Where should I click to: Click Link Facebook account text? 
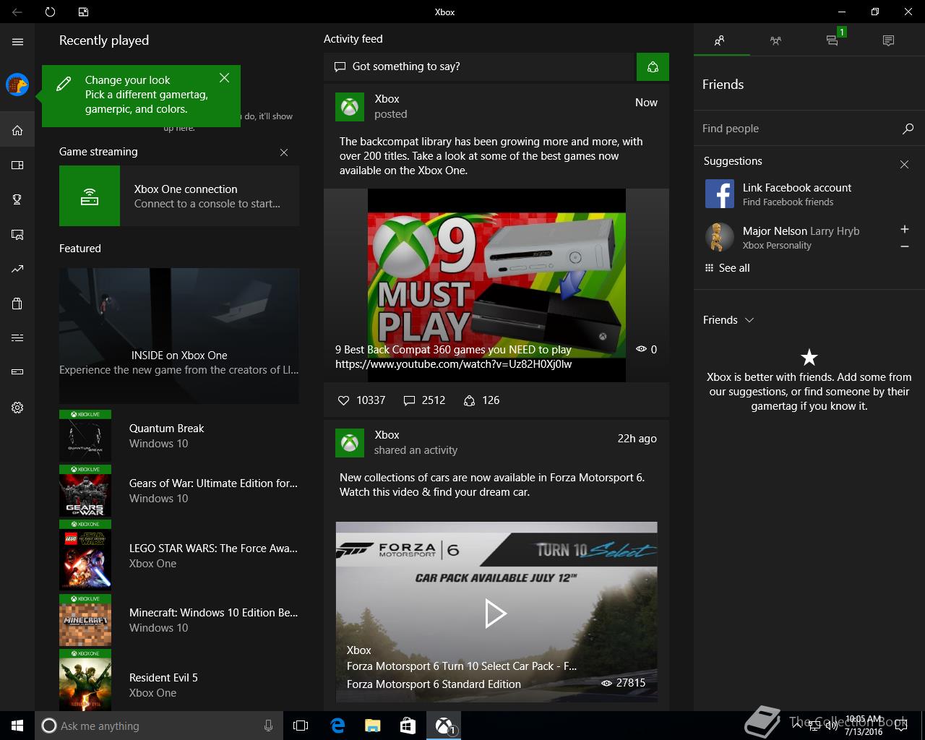click(x=797, y=188)
